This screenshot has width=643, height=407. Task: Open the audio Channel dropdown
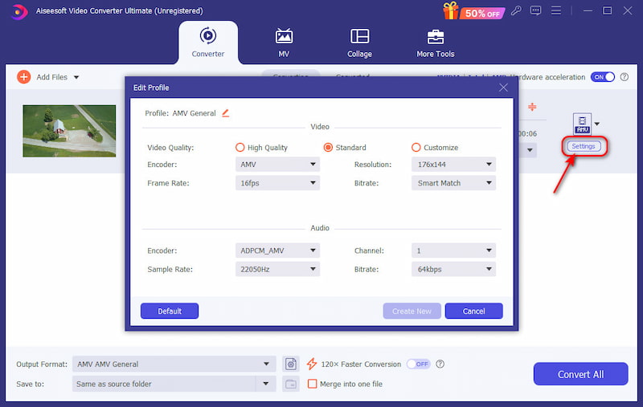click(x=453, y=250)
